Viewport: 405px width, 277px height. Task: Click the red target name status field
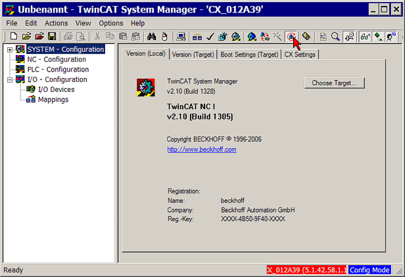pyautogui.click(x=306, y=270)
